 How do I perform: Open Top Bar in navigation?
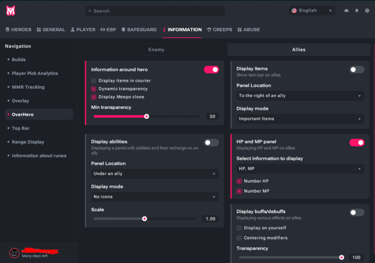[x=39, y=128]
